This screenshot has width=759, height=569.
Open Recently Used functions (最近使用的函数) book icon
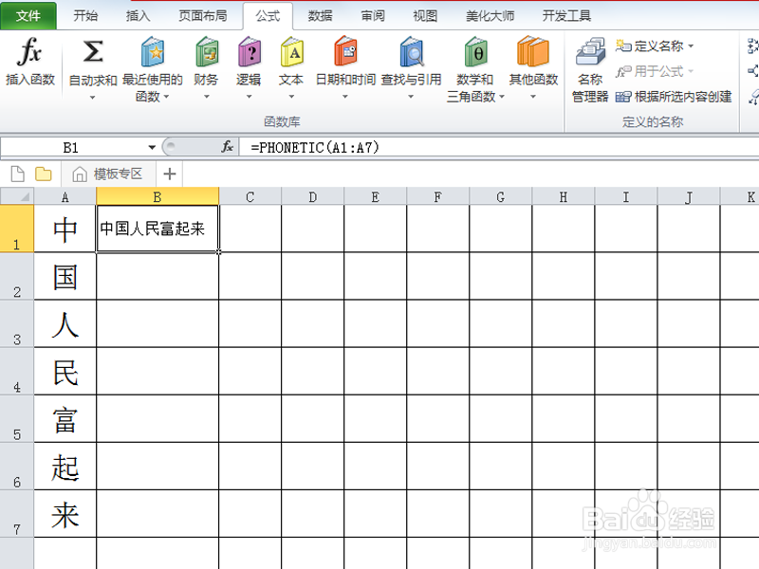[x=153, y=51]
